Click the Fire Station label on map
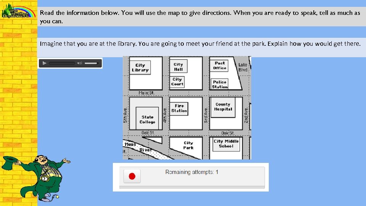Image resolution: width=366 pixels, height=206 pixels. (x=179, y=108)
